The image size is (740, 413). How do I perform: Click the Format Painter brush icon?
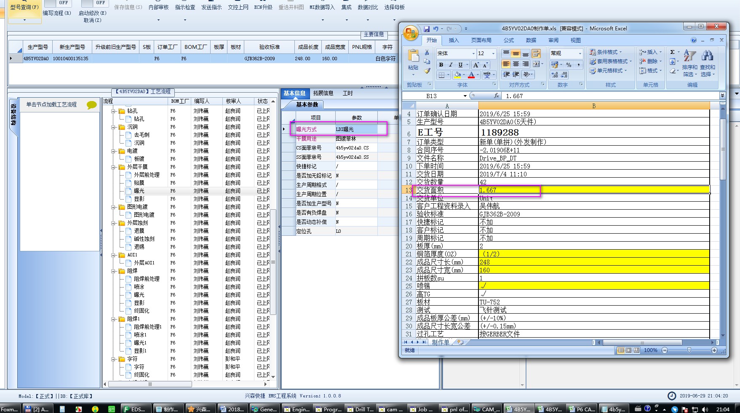click(427, 71)
